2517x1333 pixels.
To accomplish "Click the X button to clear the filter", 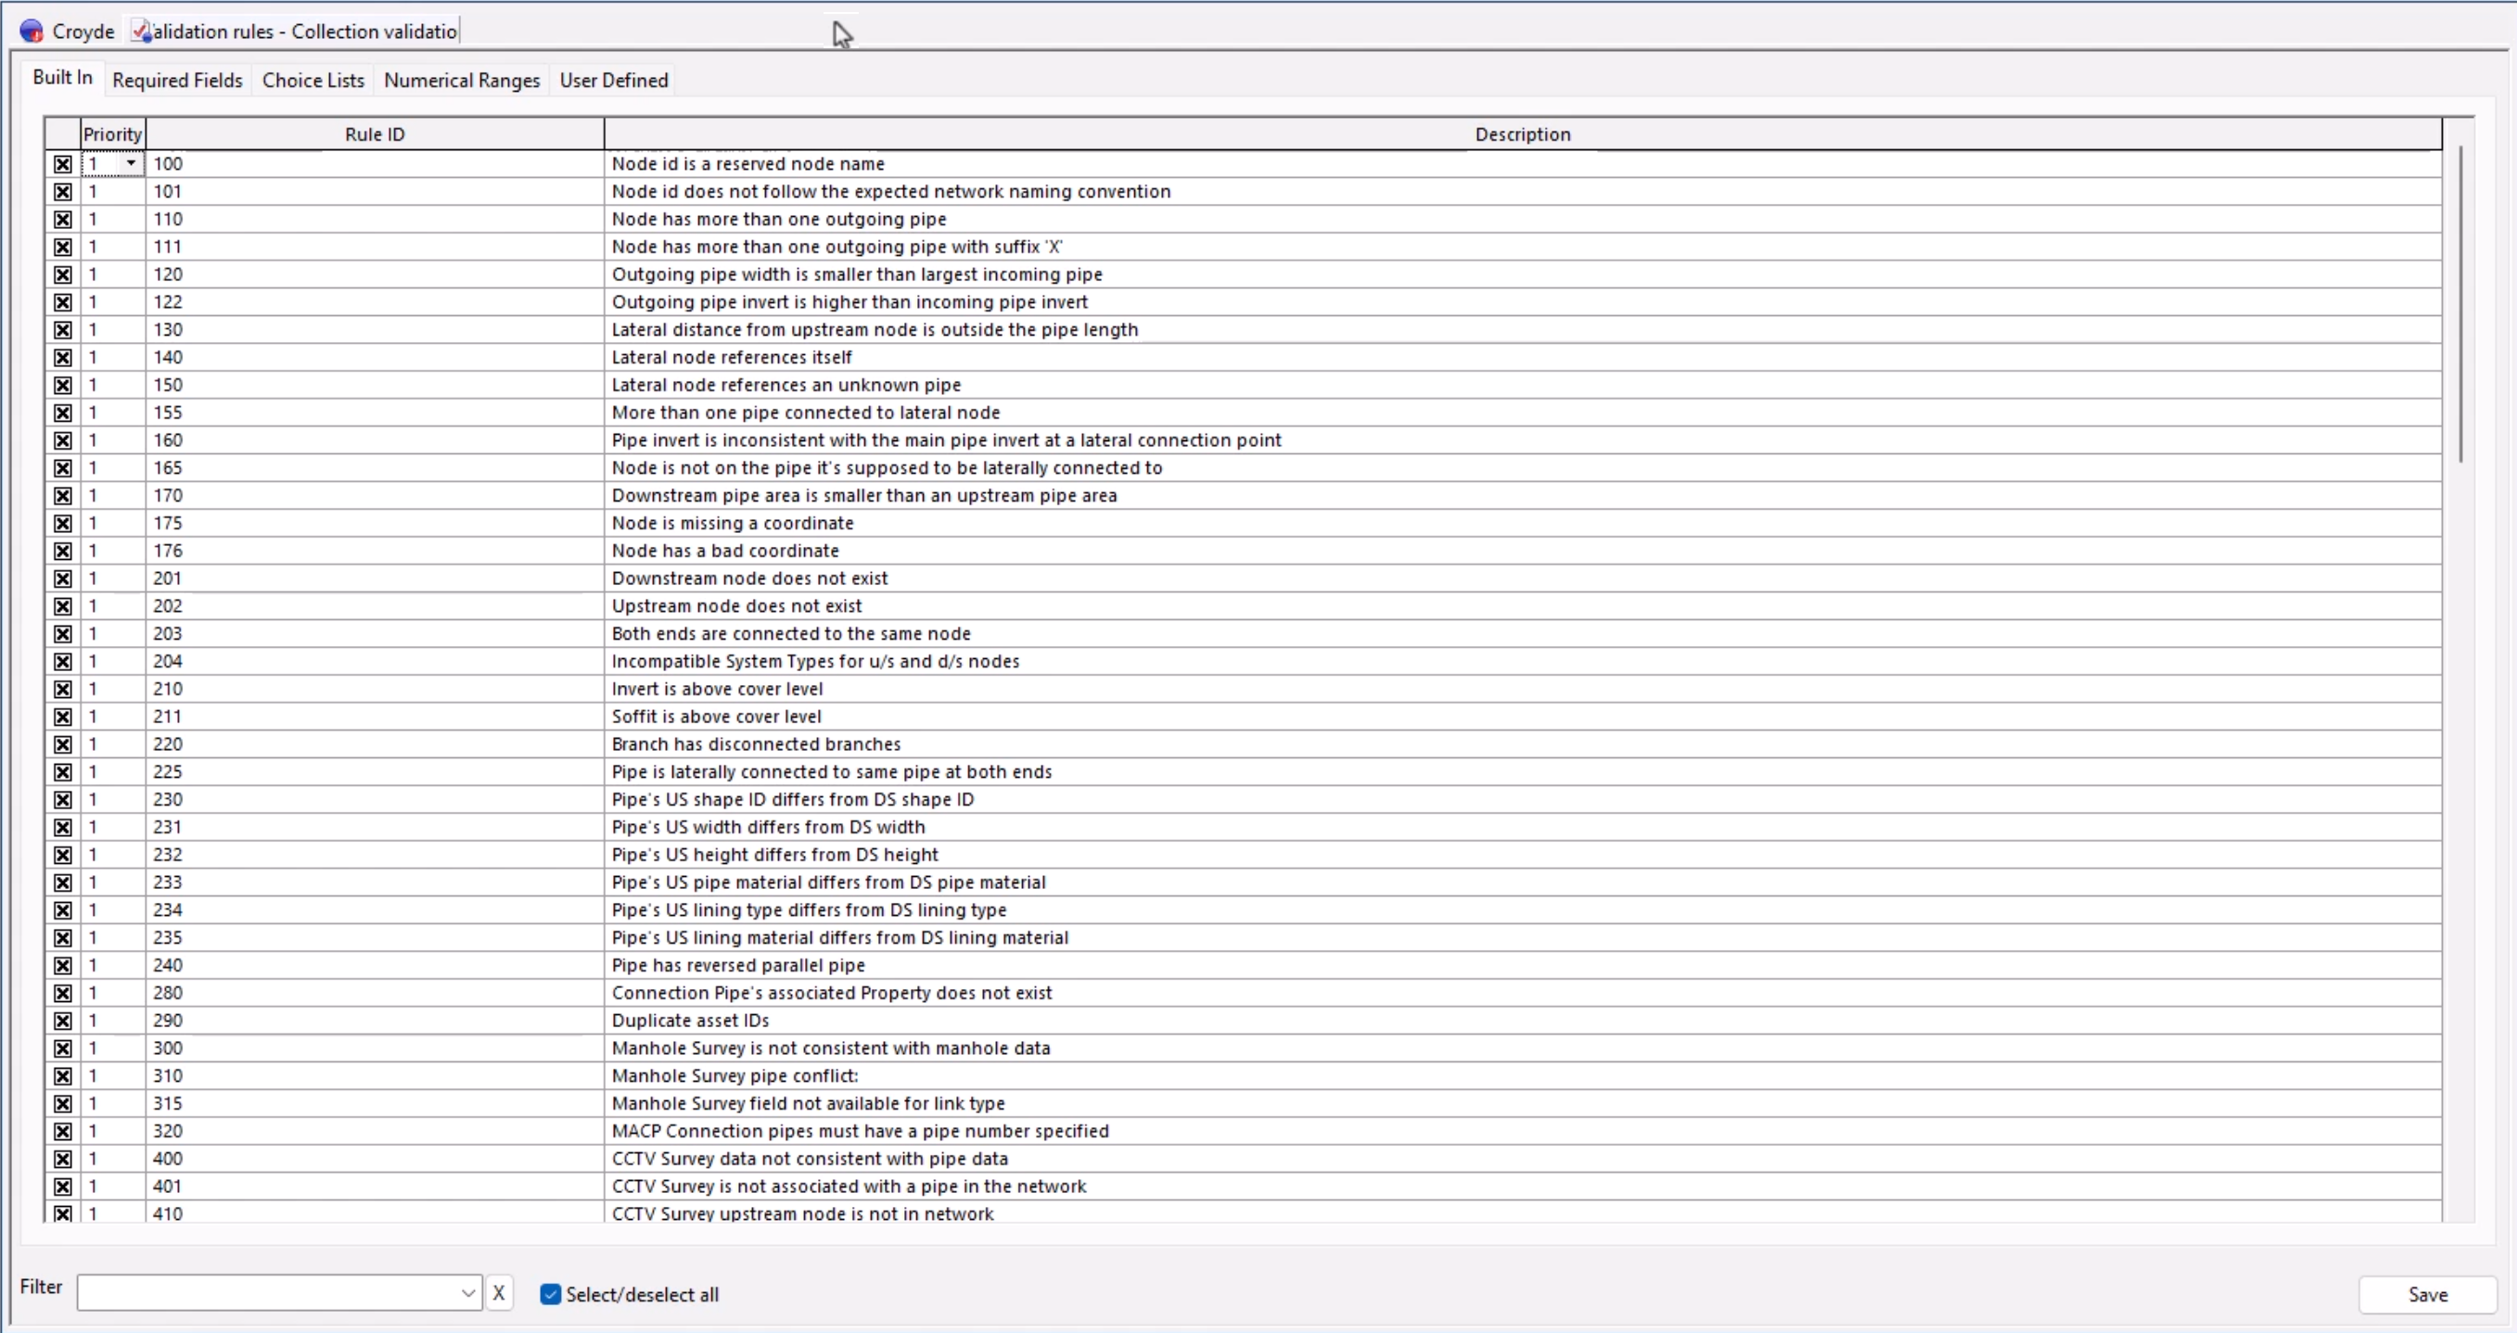I will [499, 1292].
